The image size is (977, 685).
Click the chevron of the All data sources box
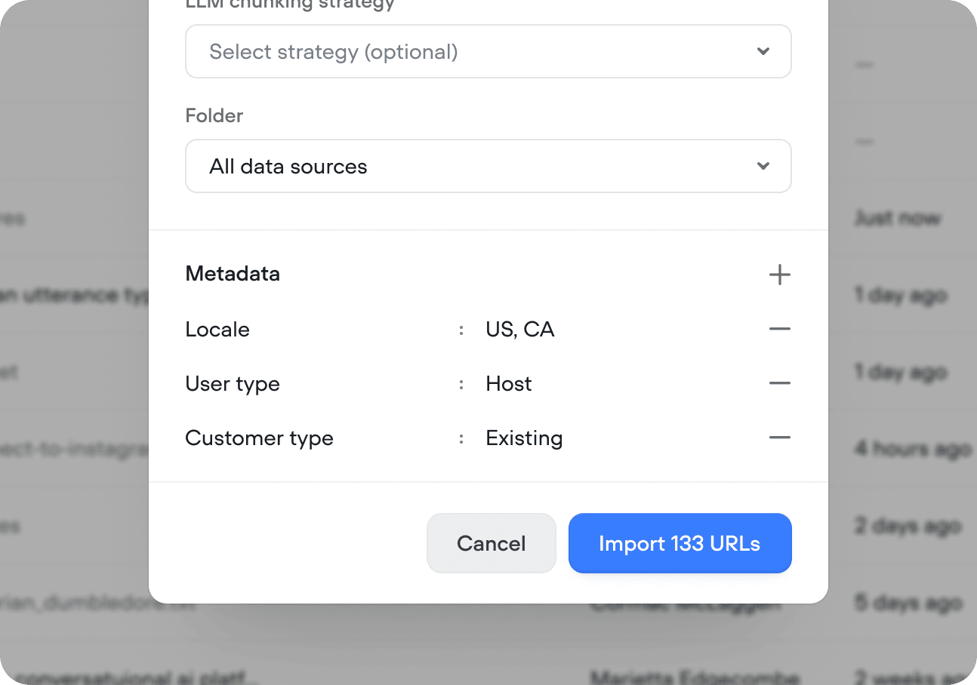tap(763, 166)
